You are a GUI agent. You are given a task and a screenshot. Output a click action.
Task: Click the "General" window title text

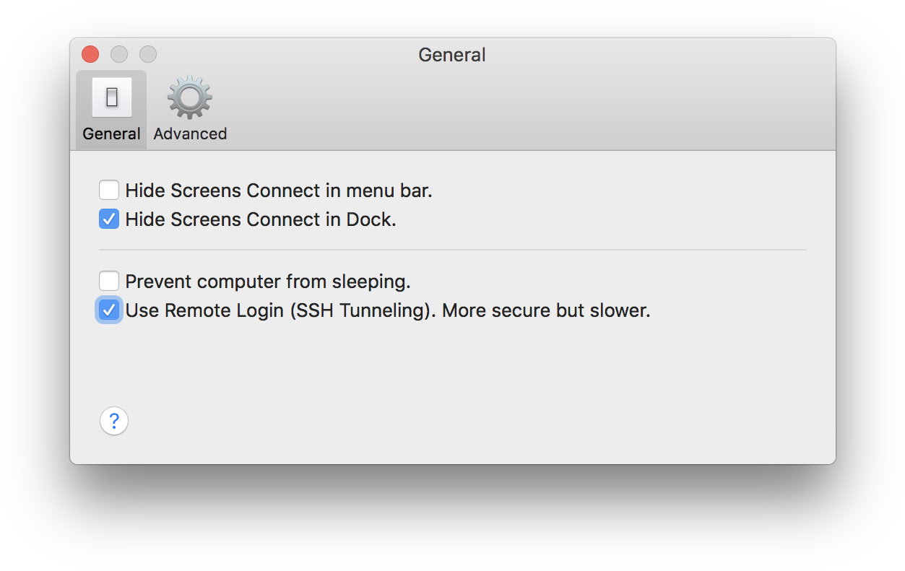coord(452,55)
